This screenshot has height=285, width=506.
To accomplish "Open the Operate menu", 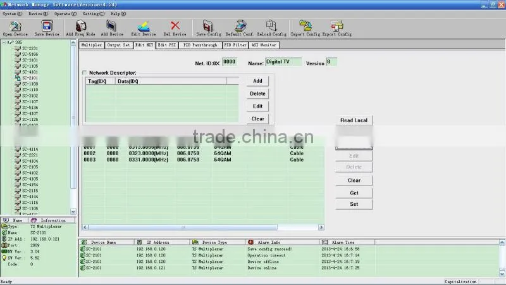I will (65, 14).
